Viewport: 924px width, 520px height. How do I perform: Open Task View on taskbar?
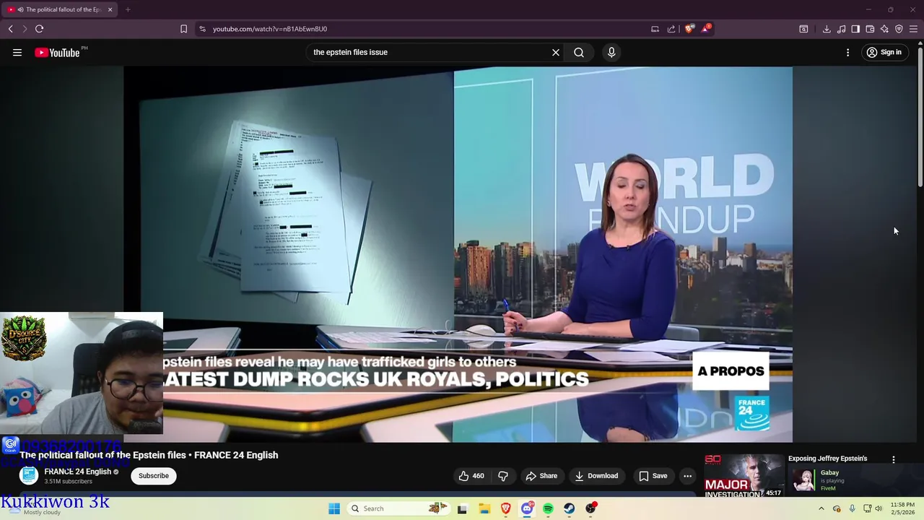coord(462,508)
